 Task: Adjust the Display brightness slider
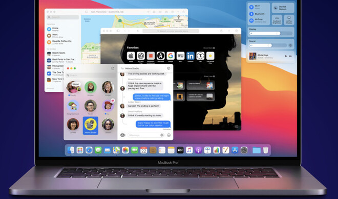point(270,34)
